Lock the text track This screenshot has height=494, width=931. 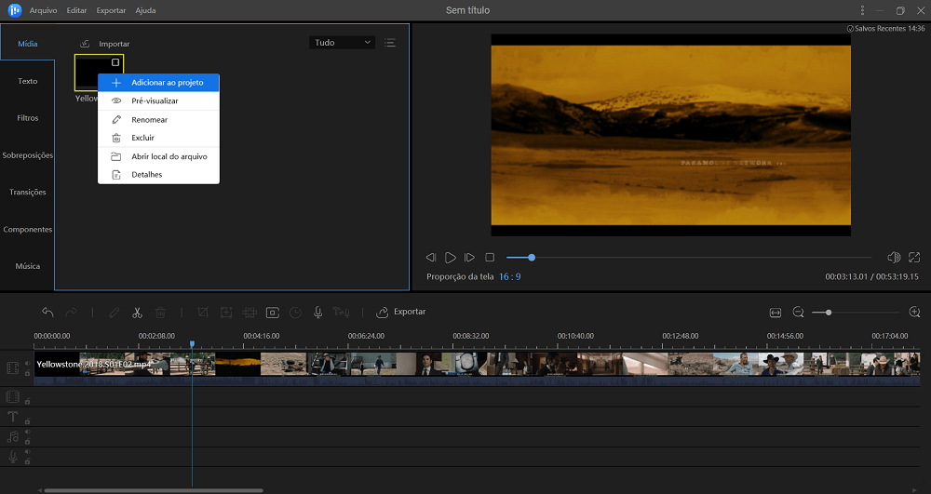(27, 421)
